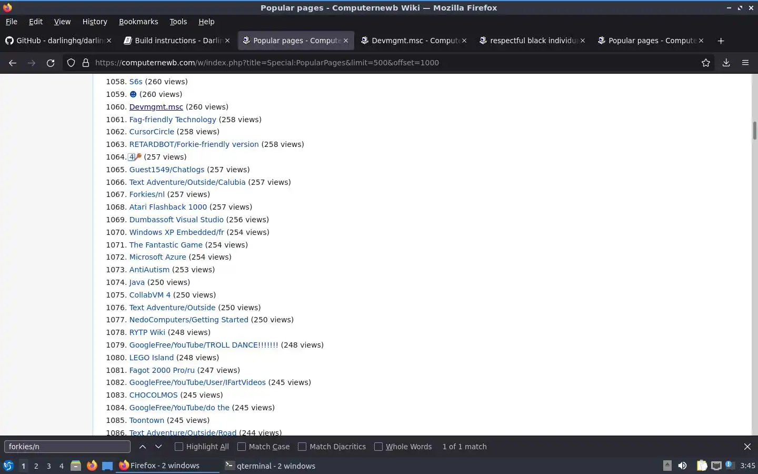This screenshot has width=758, height=474.
Task: Open the RYTP Wiki link
Action: (147, 332)
